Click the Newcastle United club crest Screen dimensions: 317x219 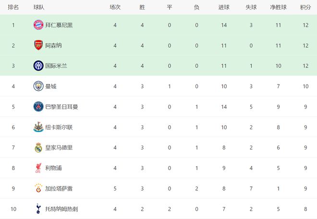(x=38, y=127)
